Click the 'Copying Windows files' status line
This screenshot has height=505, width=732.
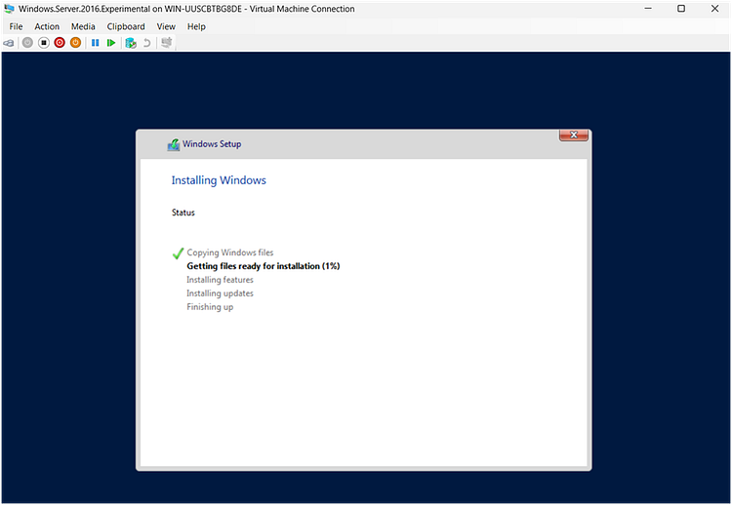click(x=230, y=252)
